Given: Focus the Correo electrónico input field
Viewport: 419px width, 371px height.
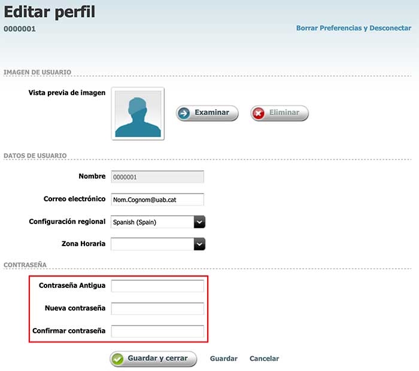Looking at the screenshot, I should tap(157, 200).
